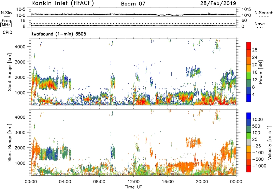Click the "12" tick on Power colorbar

click(x=255, y=80)
